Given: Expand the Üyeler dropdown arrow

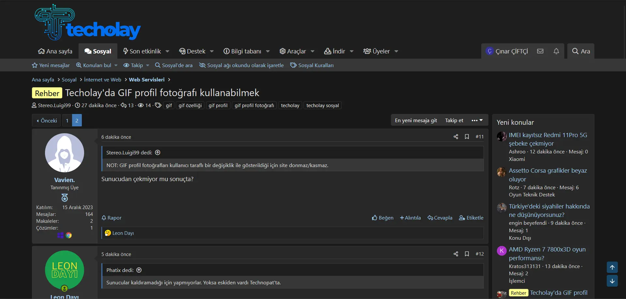Looking at the screenshot, I should 396,51.
